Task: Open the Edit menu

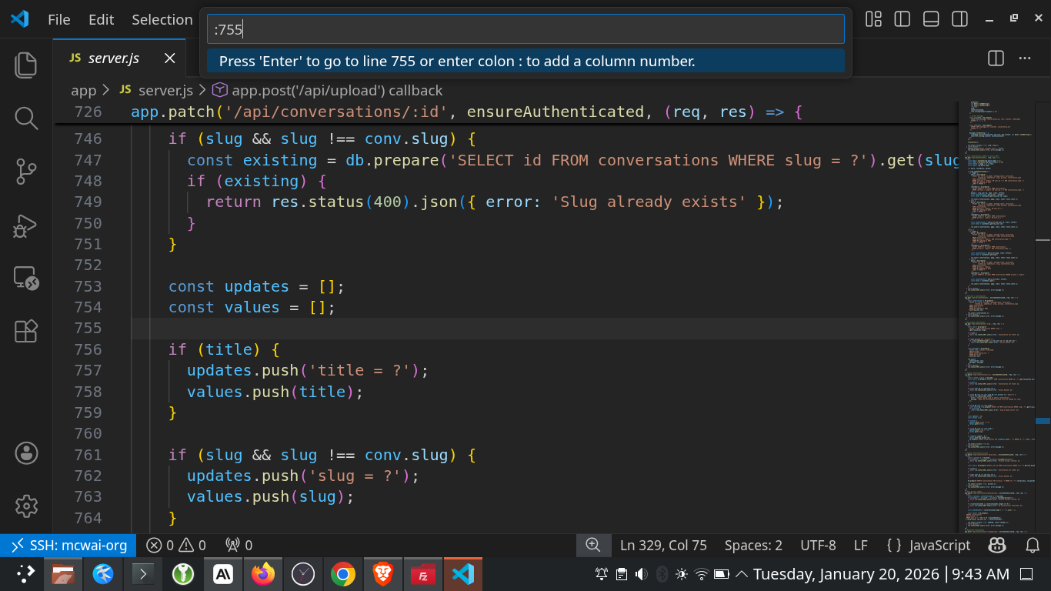Action: 100,19
